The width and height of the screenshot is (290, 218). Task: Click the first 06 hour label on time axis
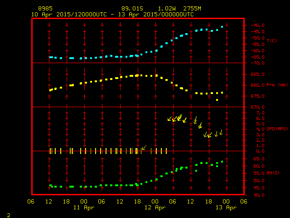pos(31,202)
